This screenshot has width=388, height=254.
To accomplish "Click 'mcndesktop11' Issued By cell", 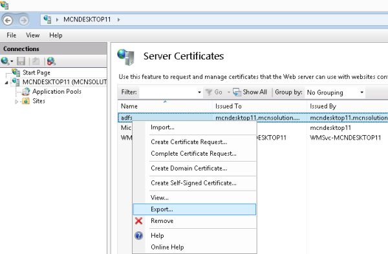I will click(x=330, y=127).
